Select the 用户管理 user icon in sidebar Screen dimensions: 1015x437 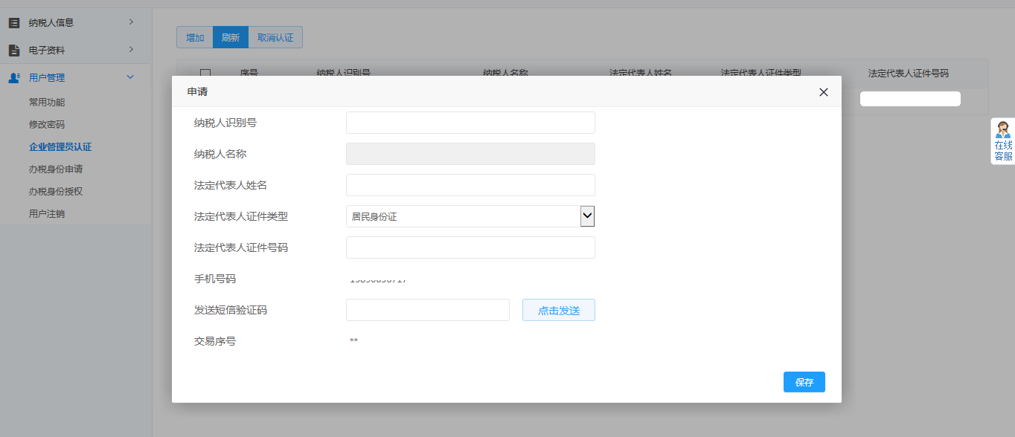click(13, 77)
